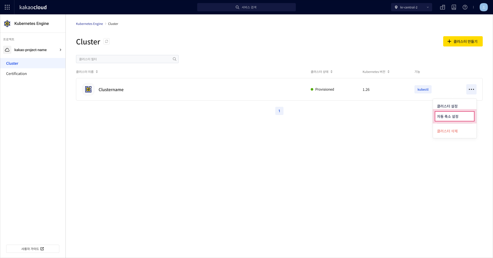Click the Clustername cluster icon
493x258 pixels.
[x=88, y=89]
